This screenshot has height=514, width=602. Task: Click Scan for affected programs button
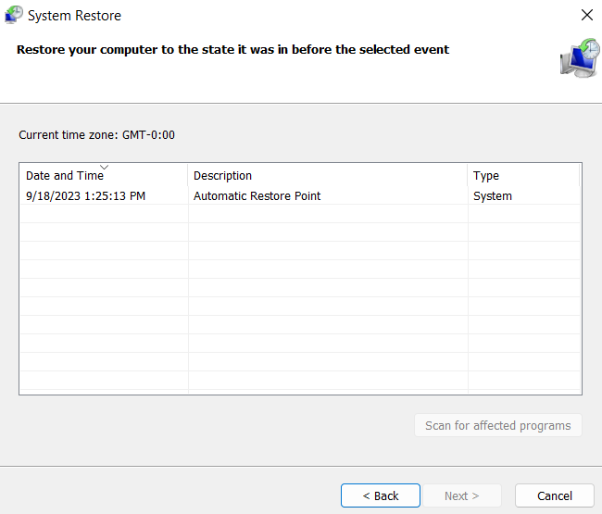(x=498, y=425)
